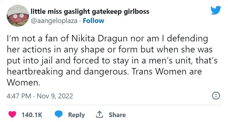Click the Share text label
This screenshot has width=228, height=122.
tap(117, 115)
